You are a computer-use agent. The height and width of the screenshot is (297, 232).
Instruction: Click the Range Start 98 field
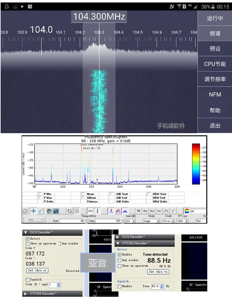pos(72,221)
